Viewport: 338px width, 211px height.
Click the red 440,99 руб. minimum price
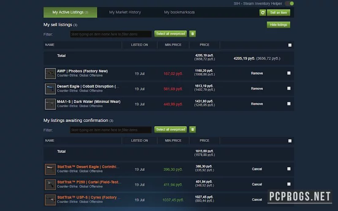[x=173, y=104]
